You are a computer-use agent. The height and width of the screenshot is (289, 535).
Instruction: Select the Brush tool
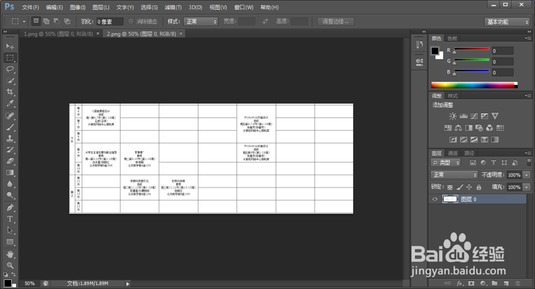[x=10, y=127]
